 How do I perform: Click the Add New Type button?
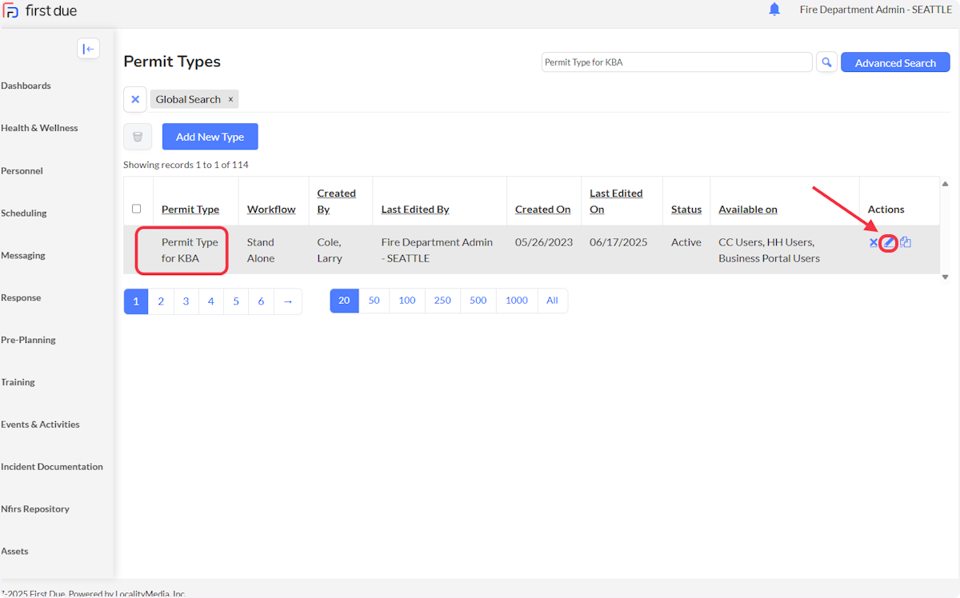(x=210, y=137)
